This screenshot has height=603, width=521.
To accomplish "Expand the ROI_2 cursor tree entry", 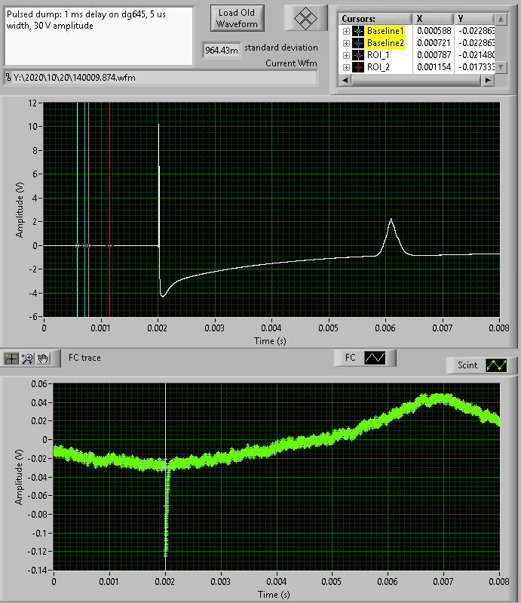I will pos(346,67).
